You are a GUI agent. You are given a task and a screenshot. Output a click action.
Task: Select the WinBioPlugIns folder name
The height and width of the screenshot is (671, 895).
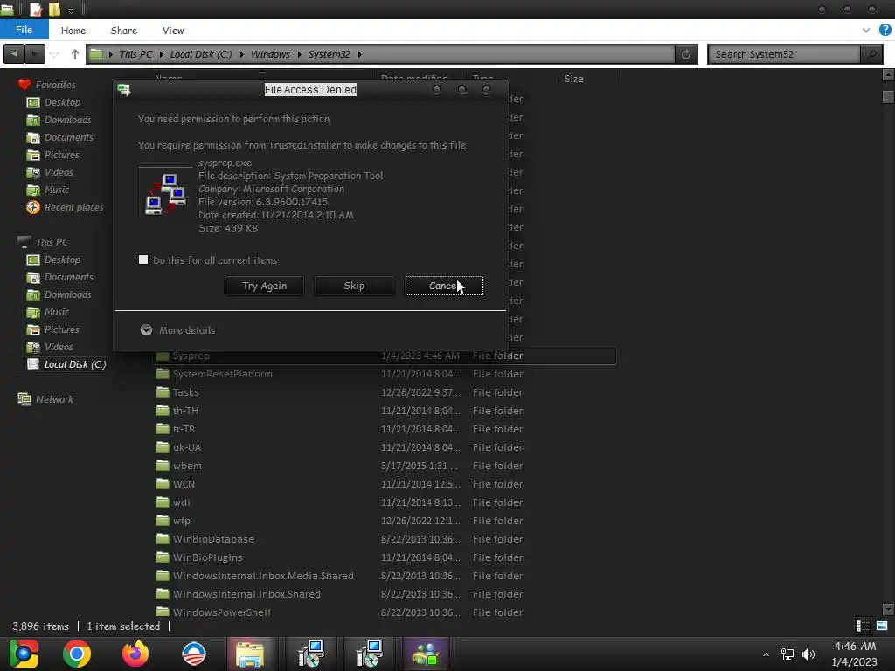[208, 557]
